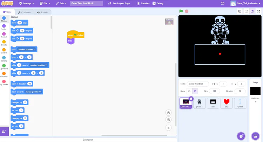This screenshot has width=263, height=142.
Task: Click the 'point in direction 90' value
Action: 30,84
